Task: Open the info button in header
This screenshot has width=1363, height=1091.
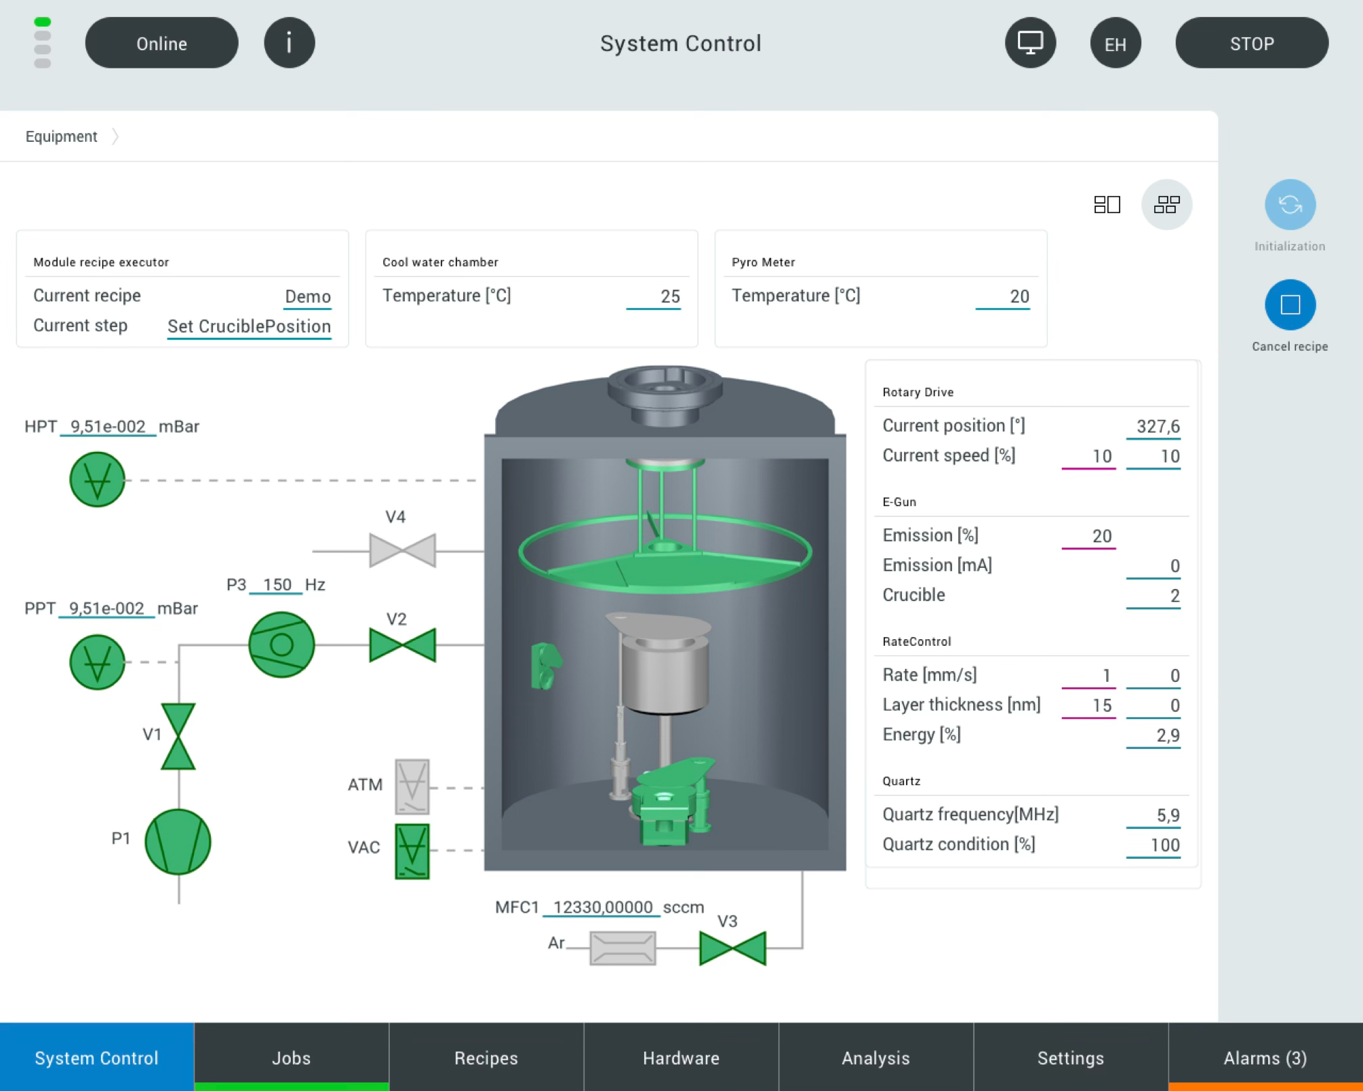Action: [289, 43]
